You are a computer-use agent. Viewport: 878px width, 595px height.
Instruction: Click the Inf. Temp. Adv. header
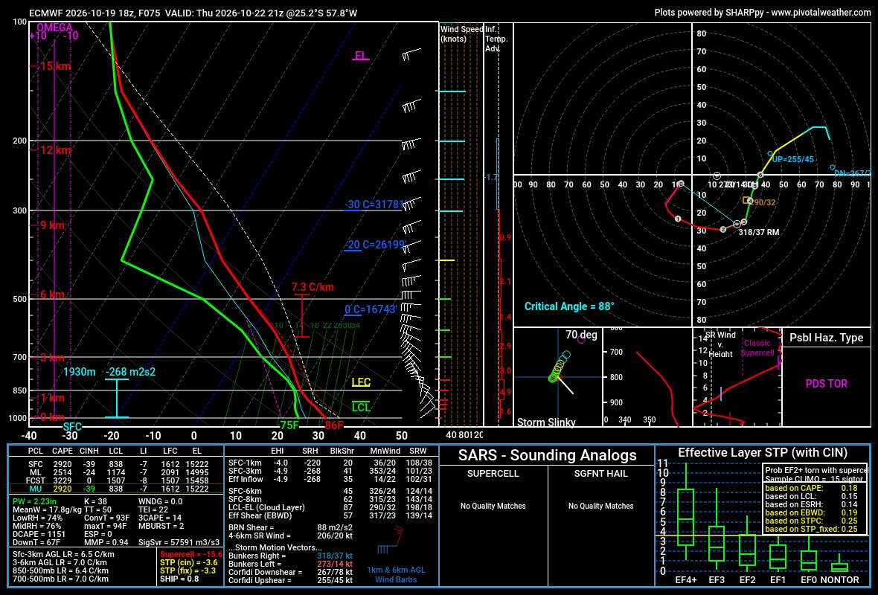(496, 39)
